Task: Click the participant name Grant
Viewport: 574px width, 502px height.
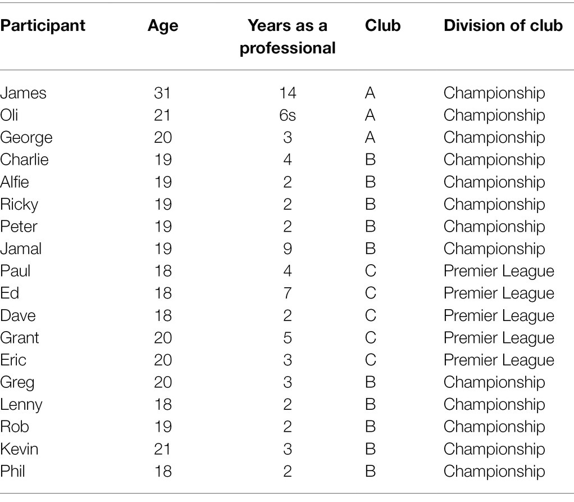Action: pyautogui.click(x=20, y=337)
